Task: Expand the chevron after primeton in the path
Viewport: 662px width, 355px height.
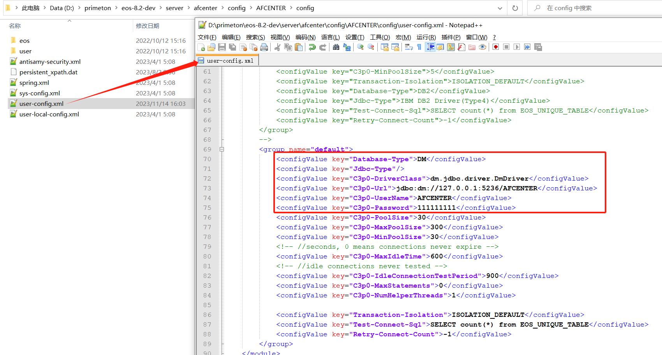Action: (x=116, y=8)
